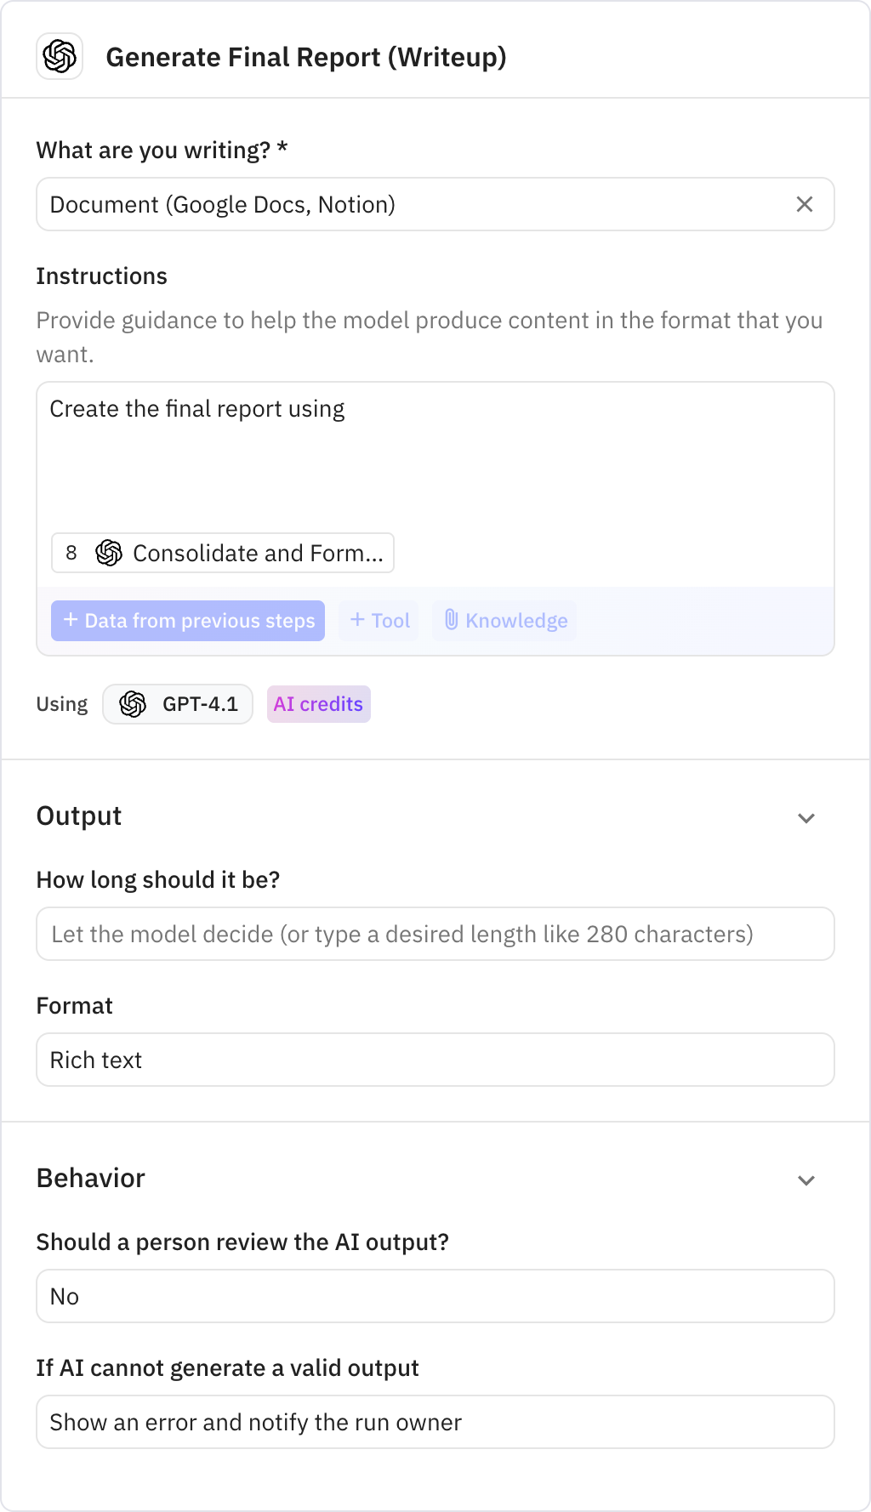Click the desired length input field

point(435,933)
